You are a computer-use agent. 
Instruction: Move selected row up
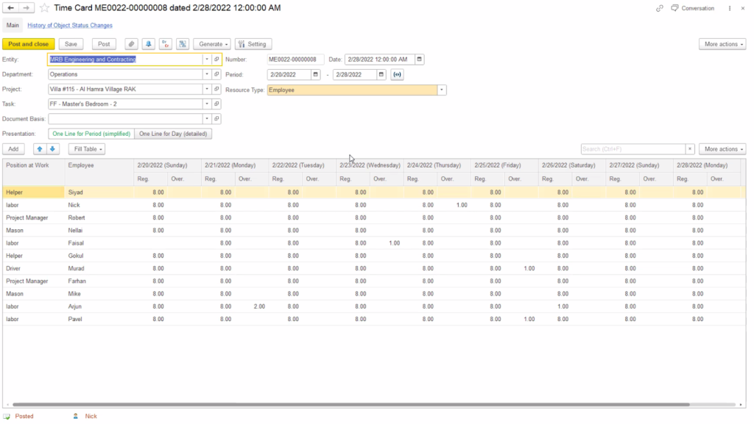[x=40, y=149]
